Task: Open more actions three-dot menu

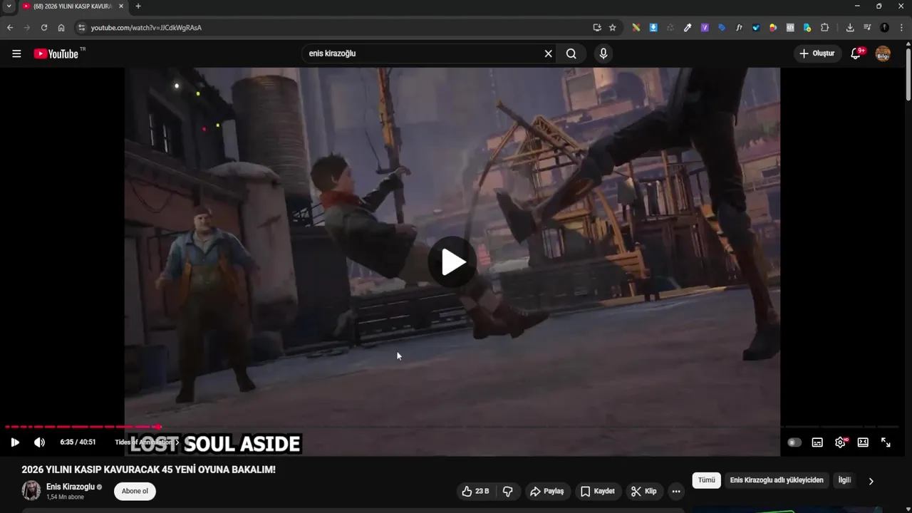Action: [676, 491]
